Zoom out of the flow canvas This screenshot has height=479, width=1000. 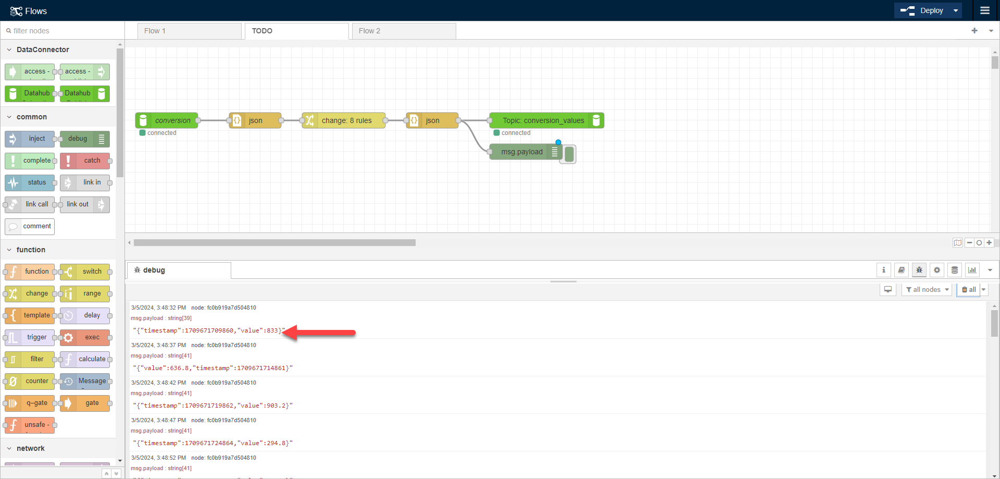(969, 242)
